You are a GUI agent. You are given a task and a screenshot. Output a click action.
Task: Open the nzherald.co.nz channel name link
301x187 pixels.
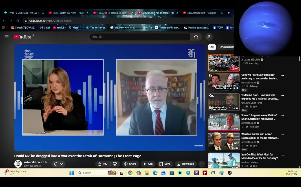tap(34, 162)
